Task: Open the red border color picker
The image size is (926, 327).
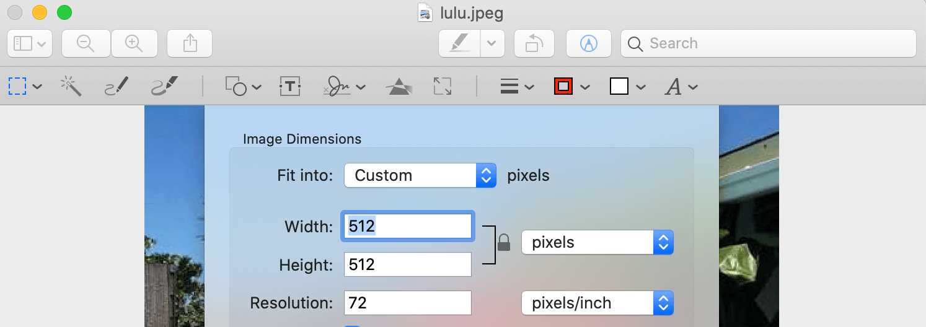Action: [571, 87]
